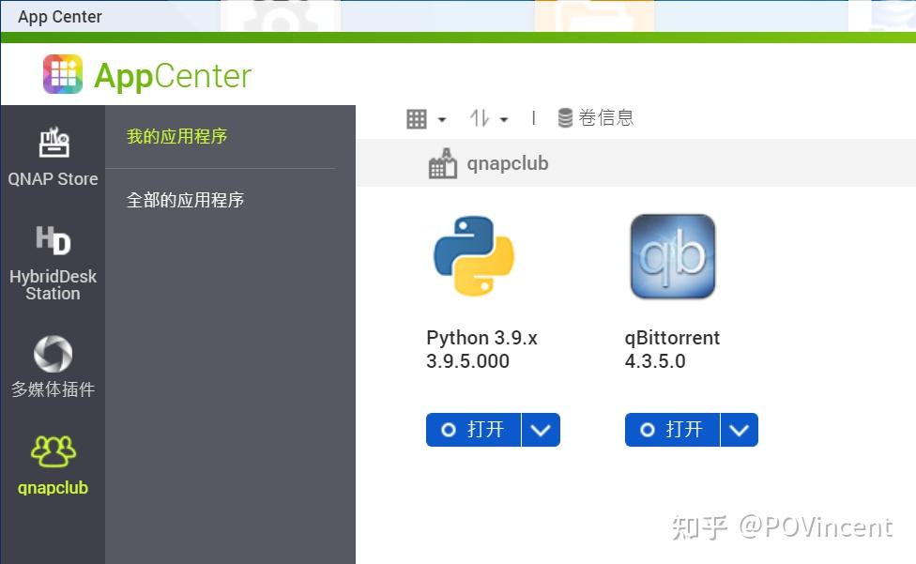Click the 3.9.5.000 version text
The width and height of the screenshot is (916, 564).
click(468, 360)
